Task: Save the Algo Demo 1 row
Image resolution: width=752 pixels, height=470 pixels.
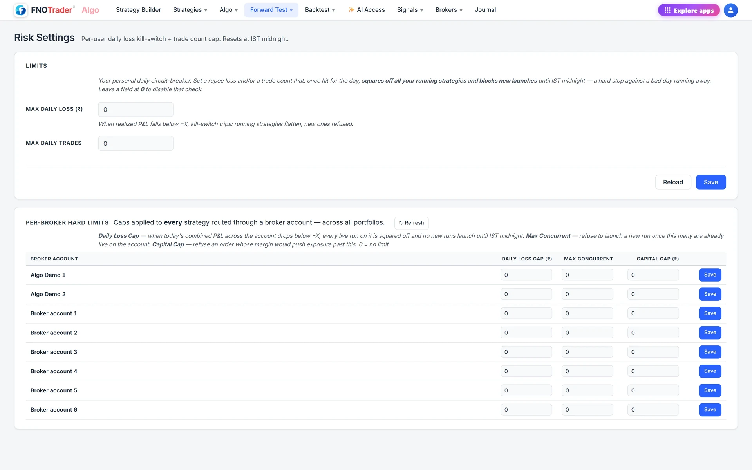Action: coord(710,275)
